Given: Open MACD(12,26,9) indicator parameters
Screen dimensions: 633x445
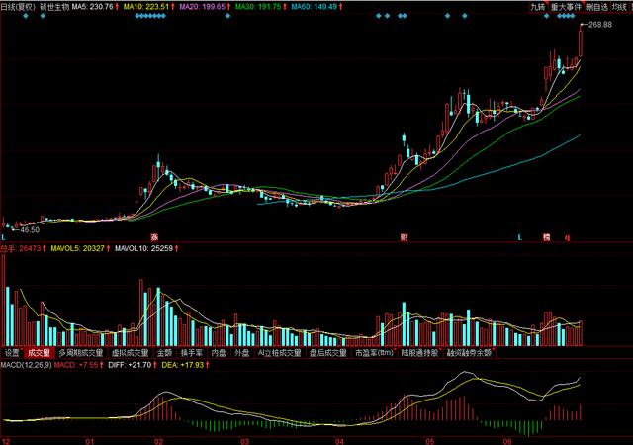Looking at the screenshot, I should pyautogui.click(x=25, y=365).
